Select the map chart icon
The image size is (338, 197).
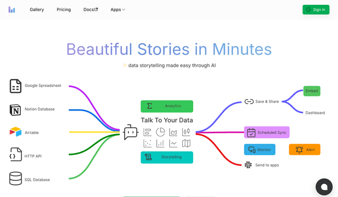(x=186, y=143)
